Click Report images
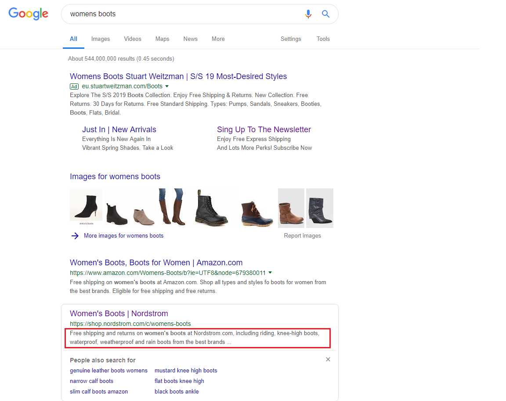Image resolution: width=506 pixels, height=401 pixels. (x=302, y=236)
